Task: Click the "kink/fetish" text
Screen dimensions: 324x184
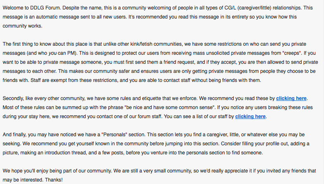Action: [141, 44]
